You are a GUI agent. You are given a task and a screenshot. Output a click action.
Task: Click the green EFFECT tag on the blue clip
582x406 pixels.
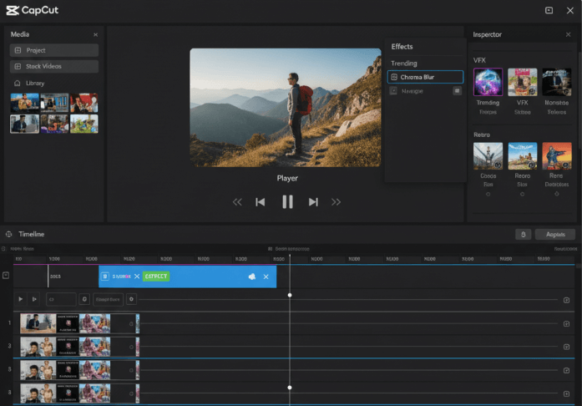(156, 277)
